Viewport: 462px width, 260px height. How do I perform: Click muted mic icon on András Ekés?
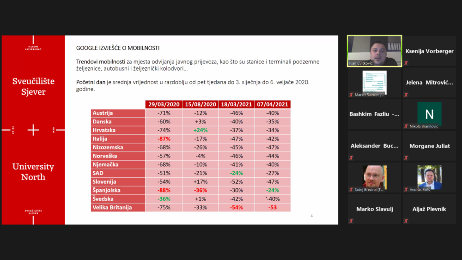tap(406, 190)
